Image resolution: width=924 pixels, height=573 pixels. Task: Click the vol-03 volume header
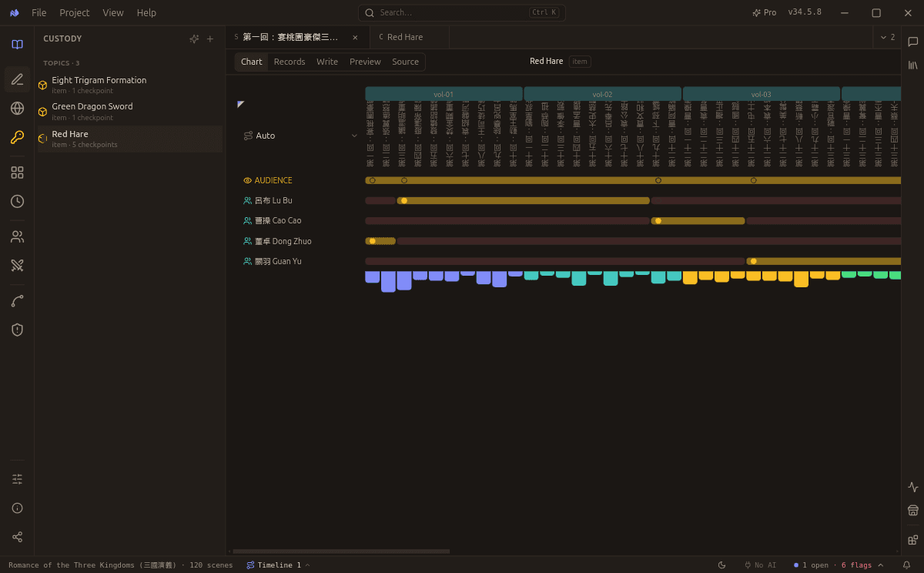click(762, 94)
